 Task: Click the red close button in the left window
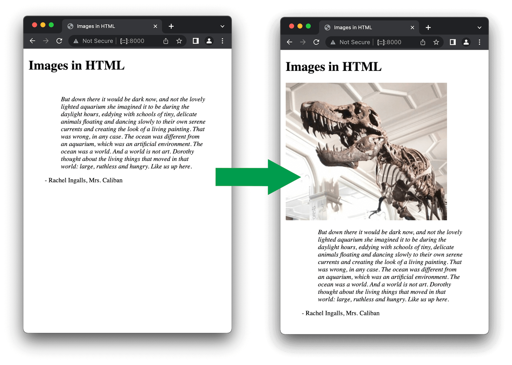tap(35, 25)
